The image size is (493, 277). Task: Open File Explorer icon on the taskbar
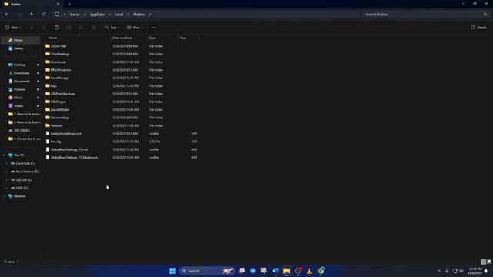click(287, 271)
